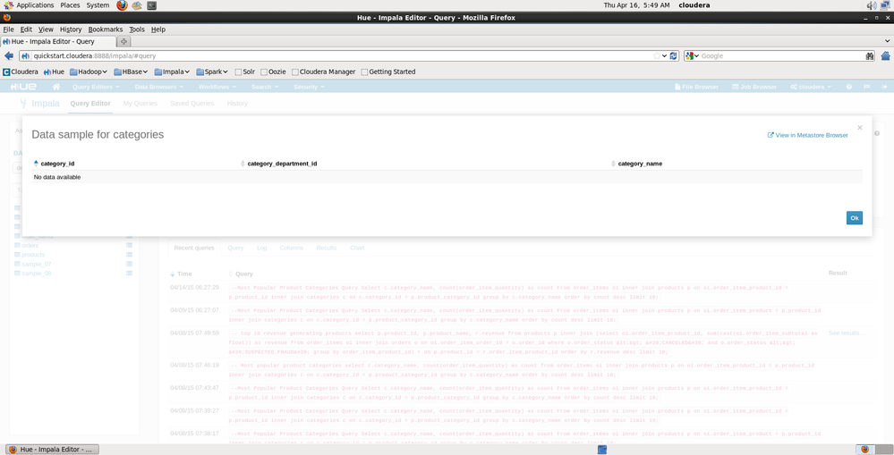Switch to Chart tab below editor
The height and width of the screenshot is (455, 894).
[357, 248]
